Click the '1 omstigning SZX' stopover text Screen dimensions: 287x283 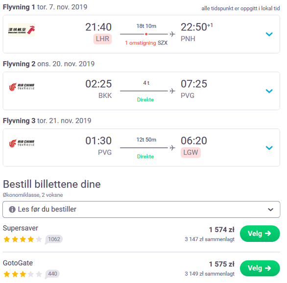click(146, 43)
